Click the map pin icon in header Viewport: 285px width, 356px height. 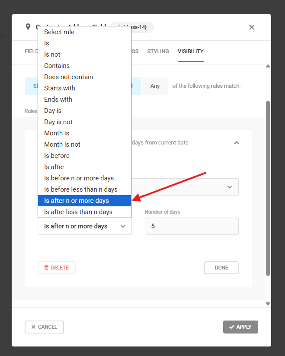point(28,27)
